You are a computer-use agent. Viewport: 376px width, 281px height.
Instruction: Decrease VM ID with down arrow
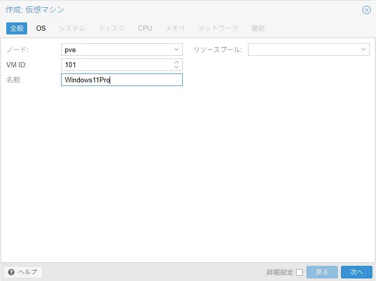tap(177, 67)
